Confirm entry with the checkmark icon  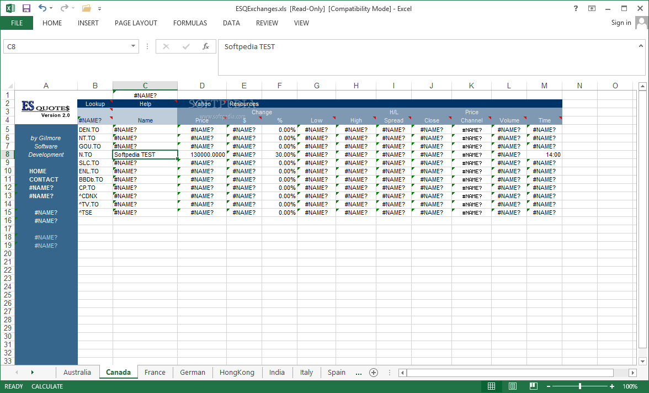pyautogui.click(x=186, y=46)
